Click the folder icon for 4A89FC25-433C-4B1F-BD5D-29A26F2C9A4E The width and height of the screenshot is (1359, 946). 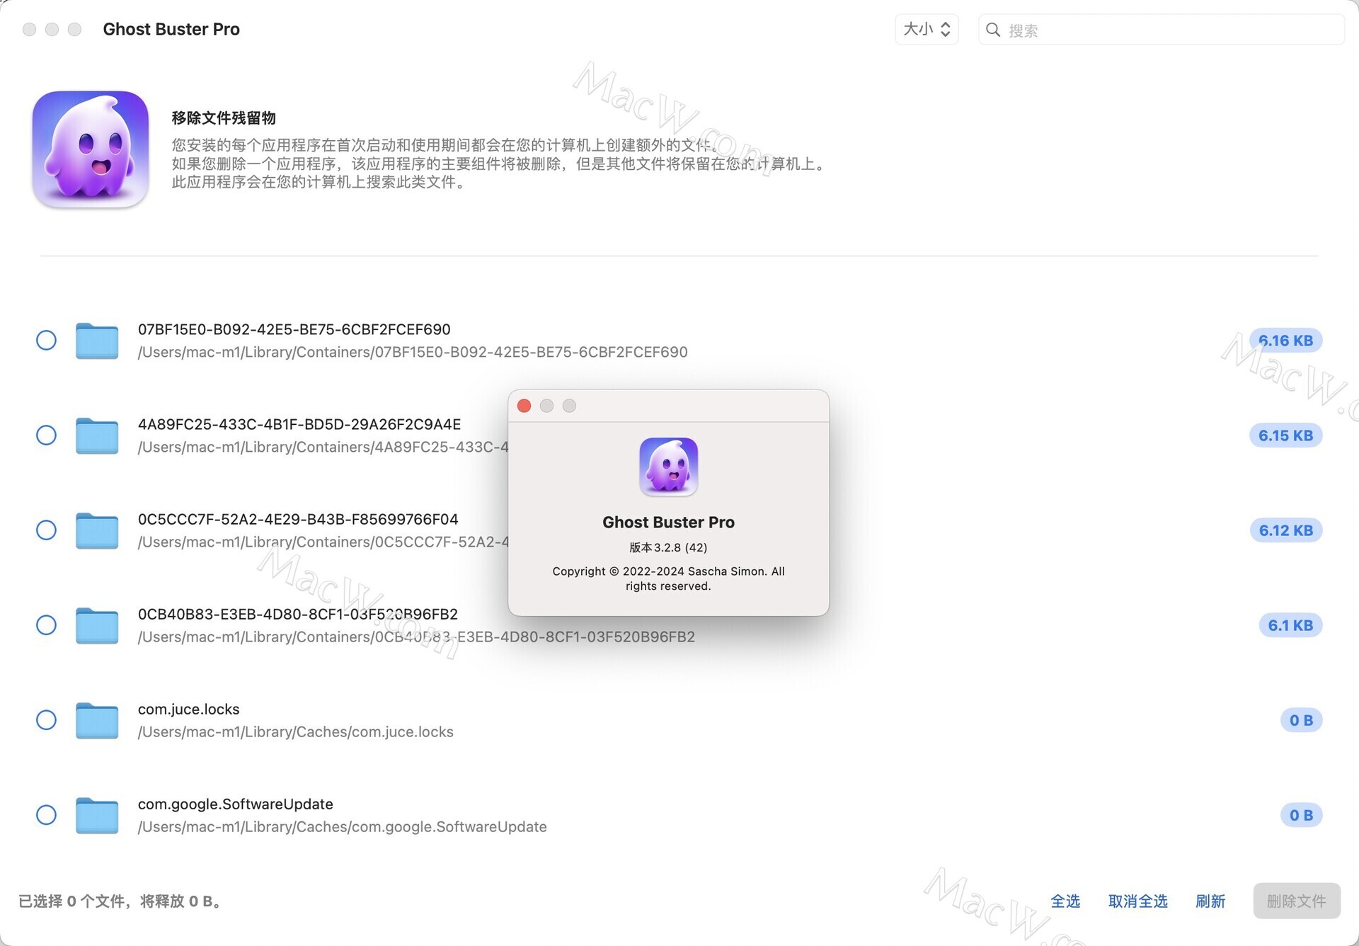coord(97,435)
